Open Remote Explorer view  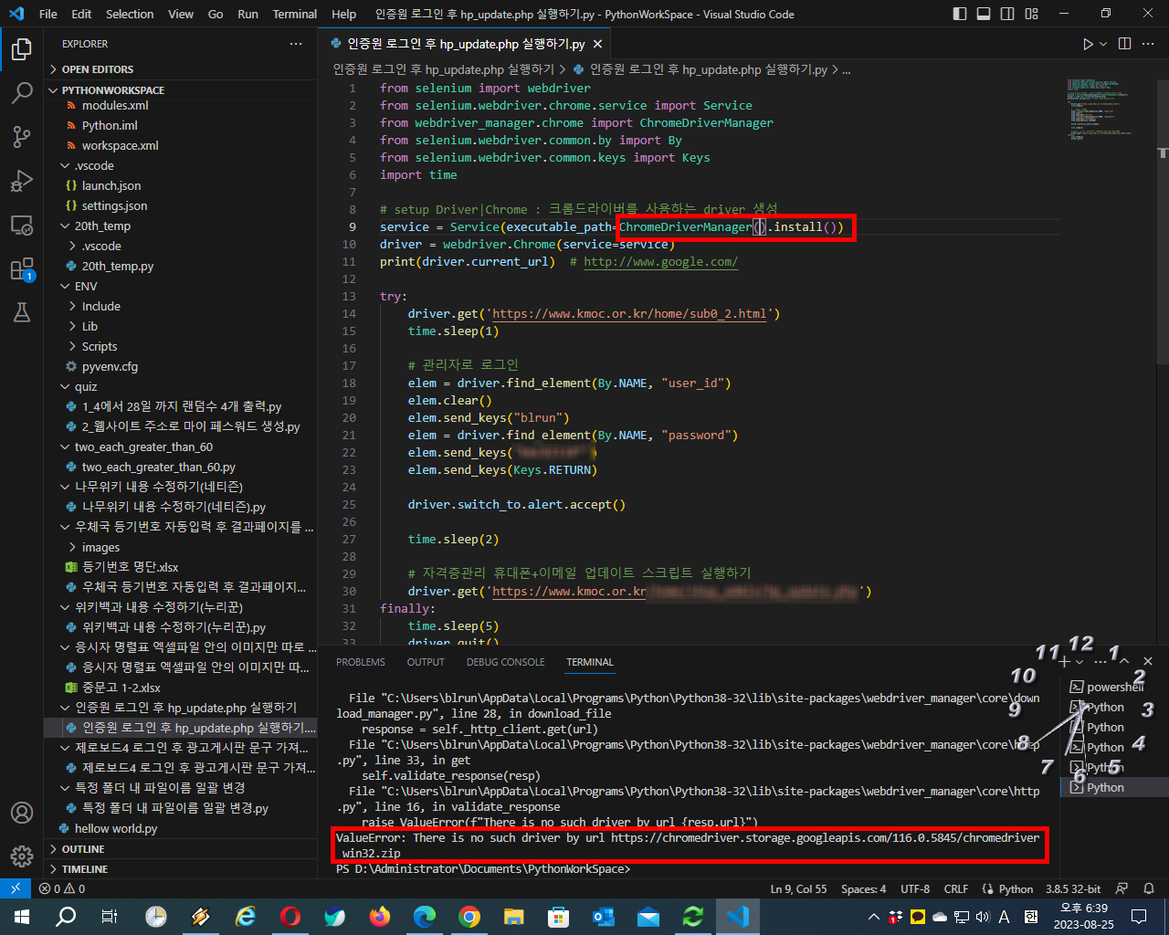pos(22,225)
